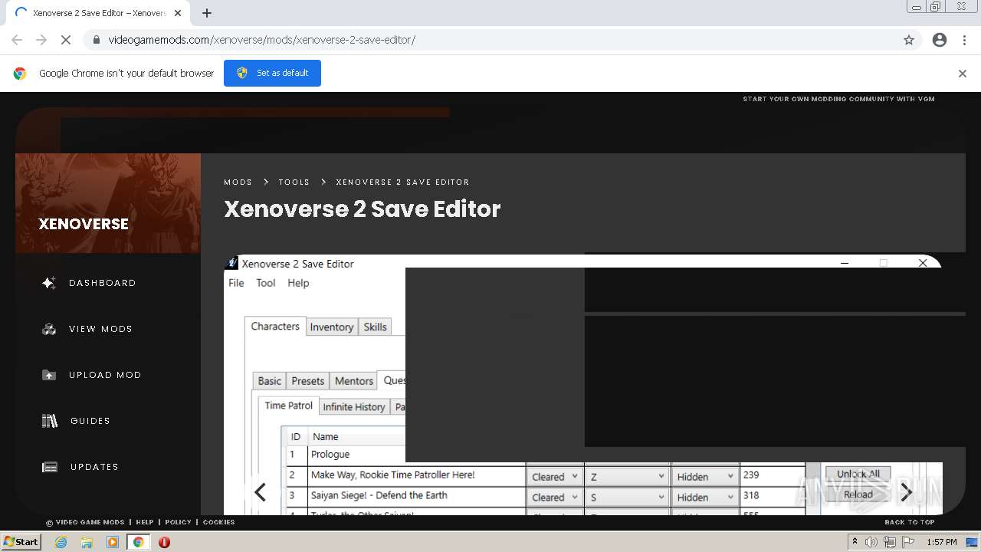Open the Guides sidebar link

90,421
